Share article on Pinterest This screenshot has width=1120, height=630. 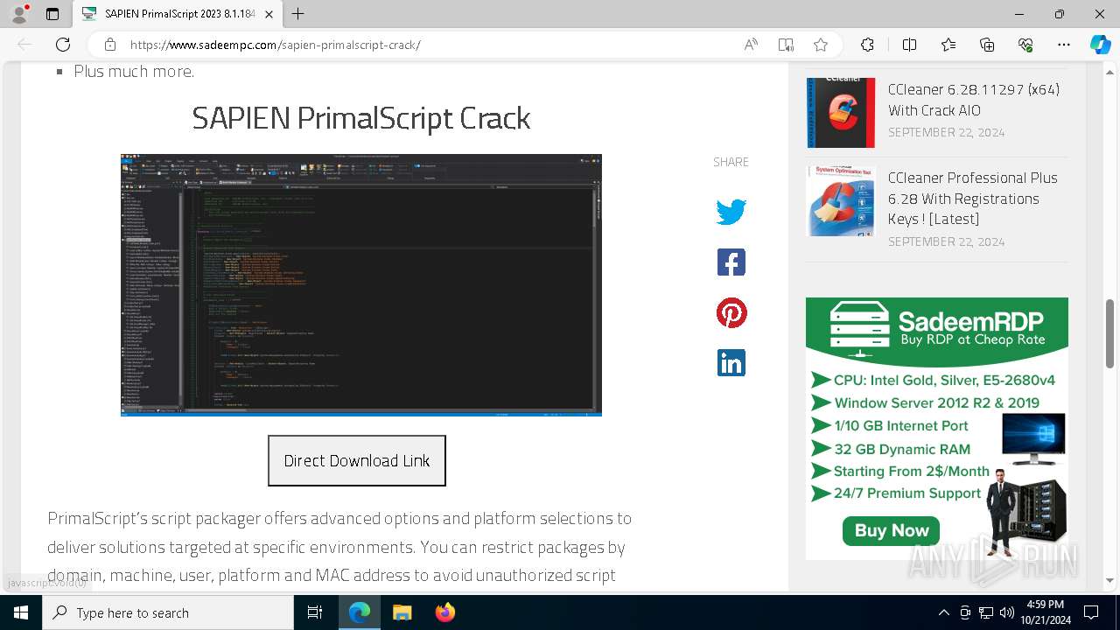point(731,312)
